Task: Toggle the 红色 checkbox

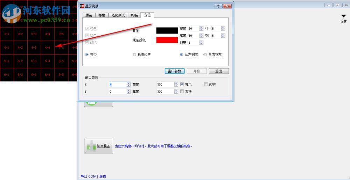Action: 87,29
